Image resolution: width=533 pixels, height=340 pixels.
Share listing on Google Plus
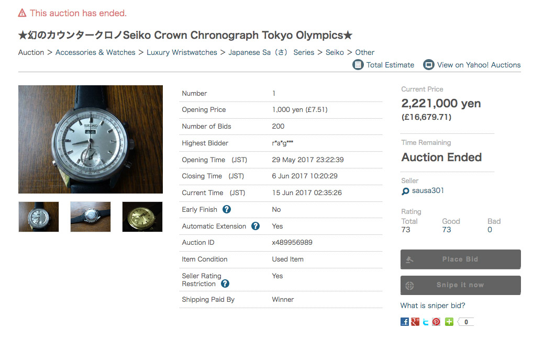click(x=415, y=322)
